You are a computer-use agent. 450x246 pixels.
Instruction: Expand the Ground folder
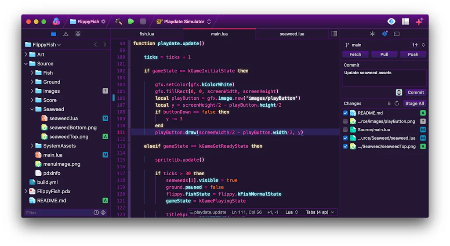click(32, 82)
